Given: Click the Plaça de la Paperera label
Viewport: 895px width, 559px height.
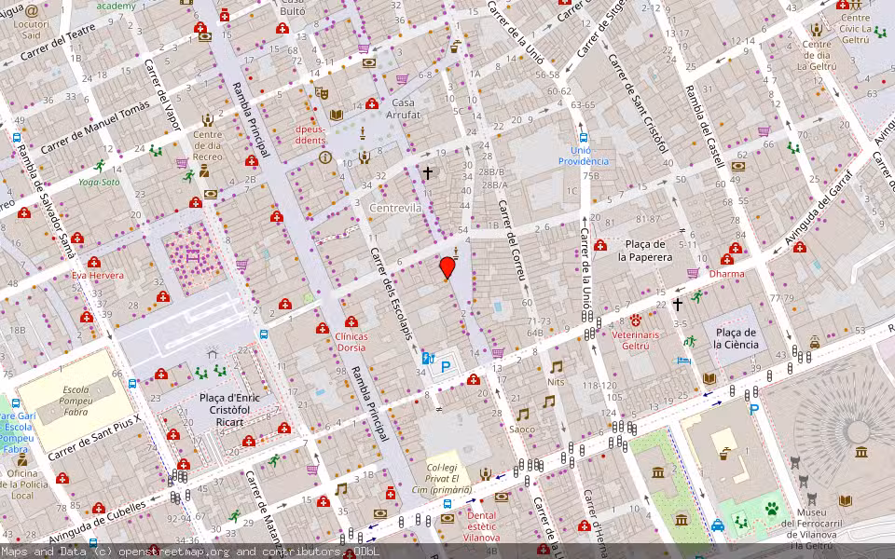Looking at the screenshot, I should pos(645,251).
